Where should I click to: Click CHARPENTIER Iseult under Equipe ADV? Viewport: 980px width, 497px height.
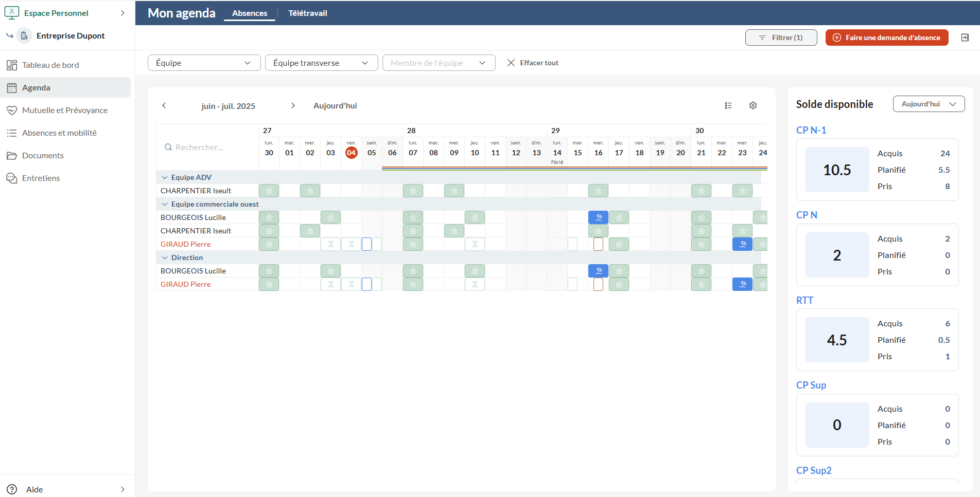pos(196,191)
